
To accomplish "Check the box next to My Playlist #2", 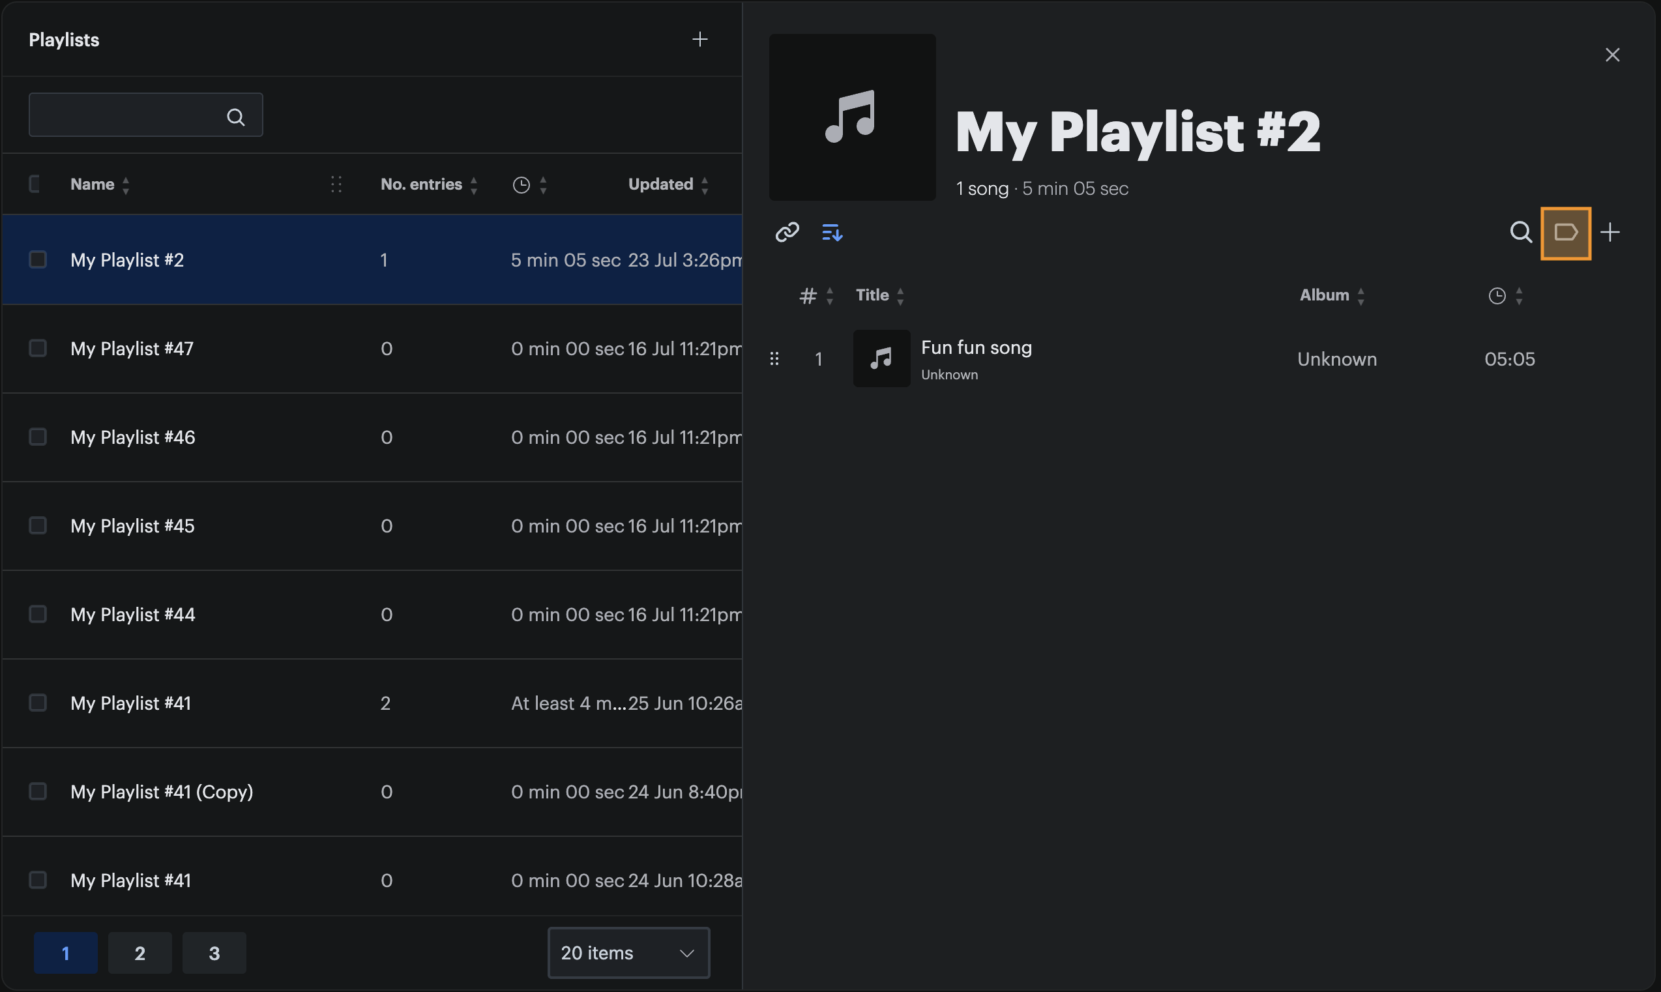I will point(38,259).
